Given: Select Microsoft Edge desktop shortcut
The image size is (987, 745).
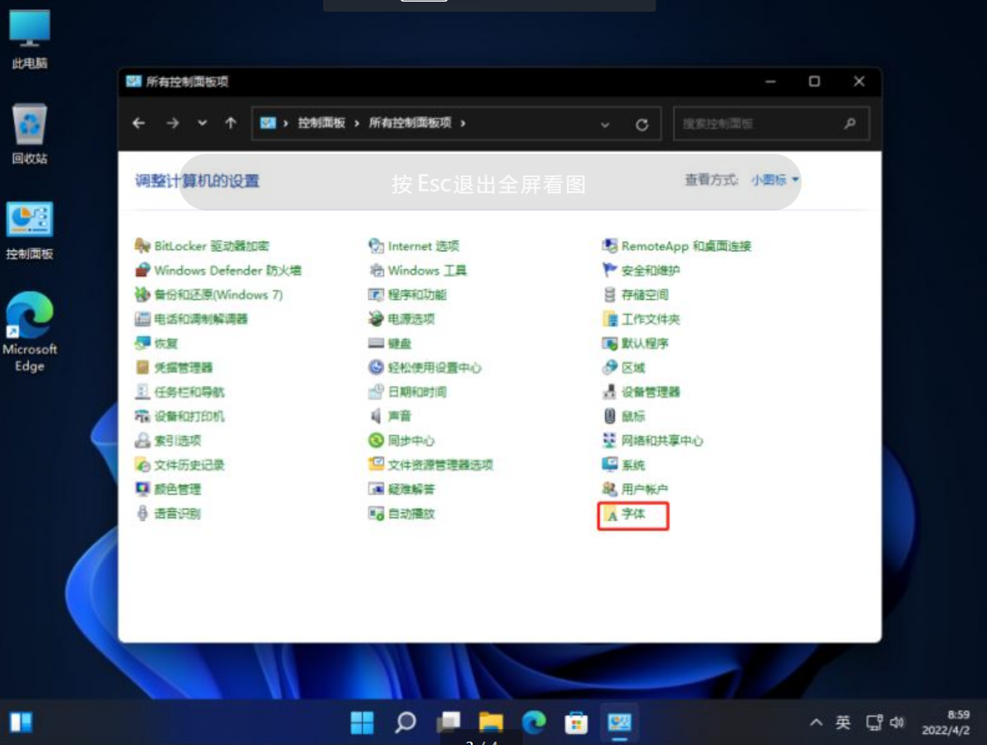Looking at the screenshot, I should 30,332.
